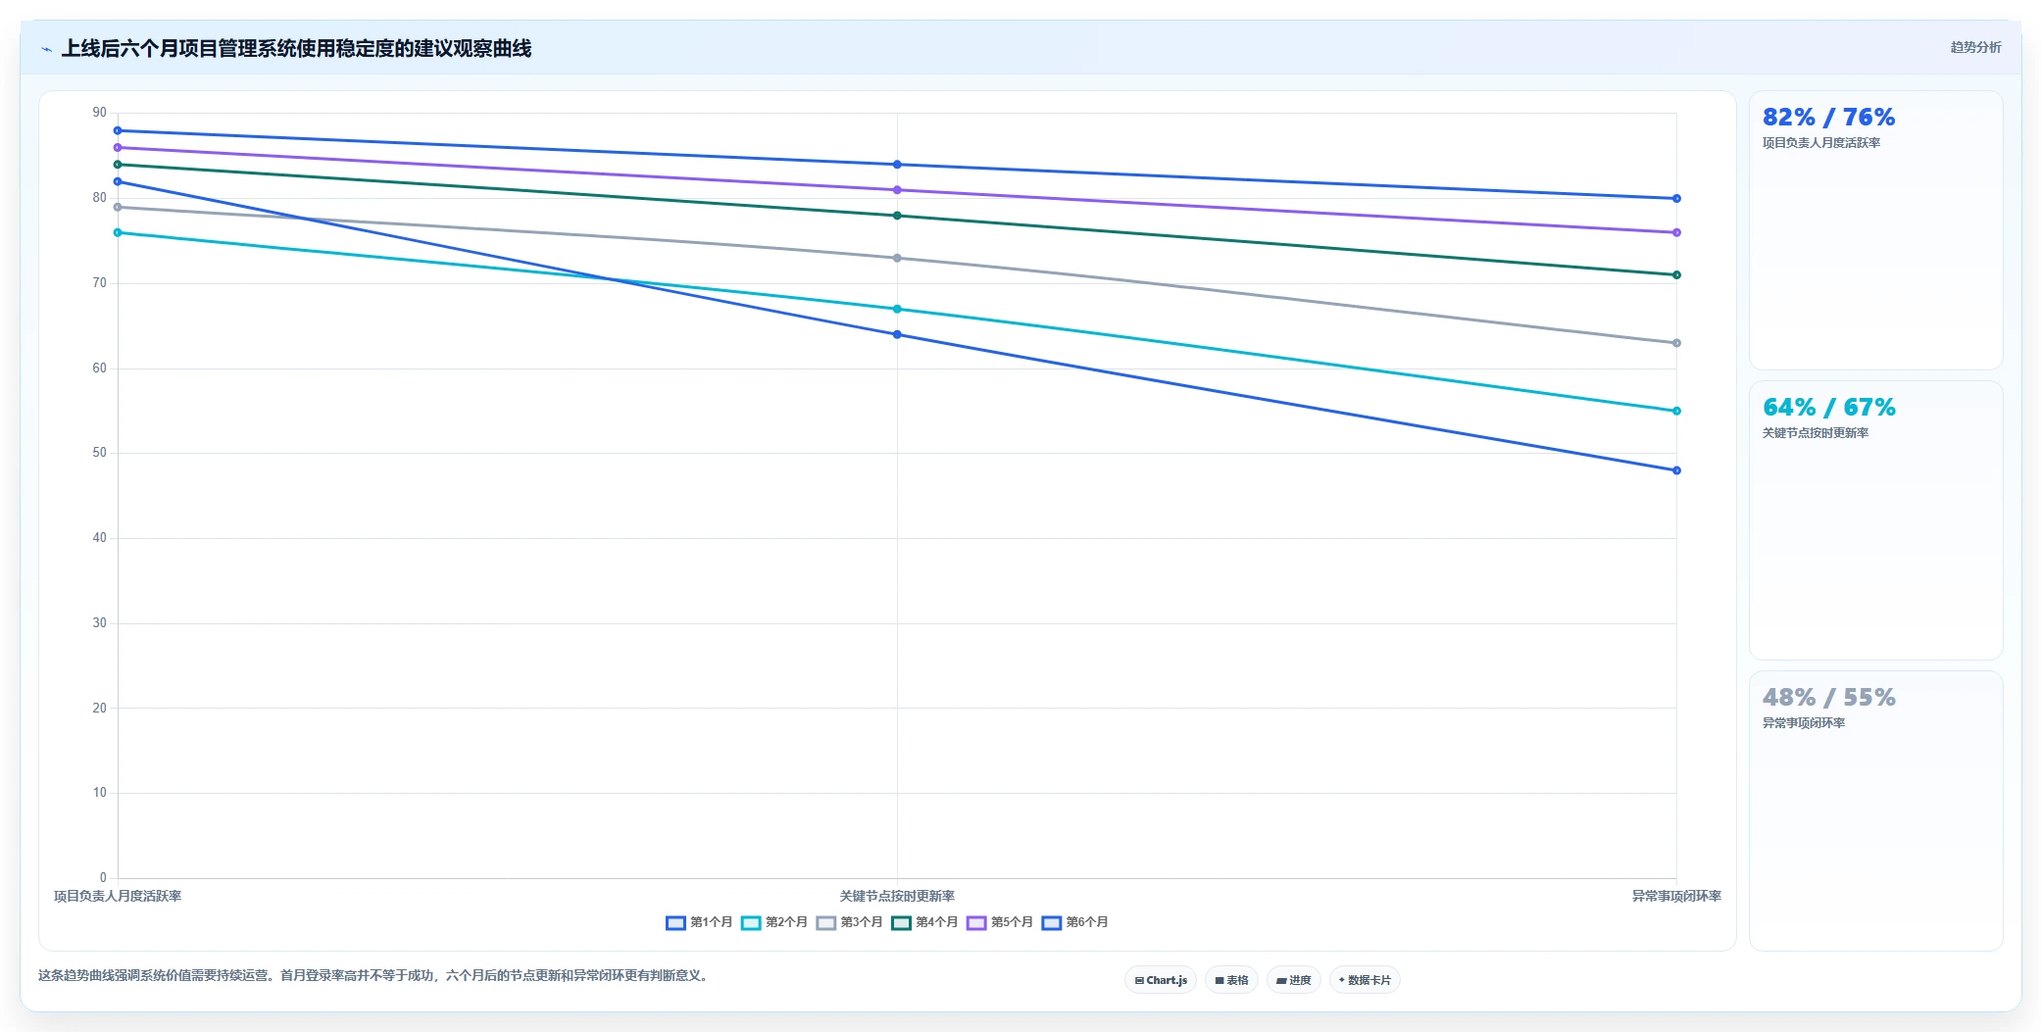
Task: Click the y-axis tick label 90
Action: 99,113
